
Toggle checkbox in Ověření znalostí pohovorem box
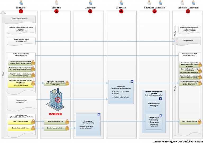click(x=160, y=99)
